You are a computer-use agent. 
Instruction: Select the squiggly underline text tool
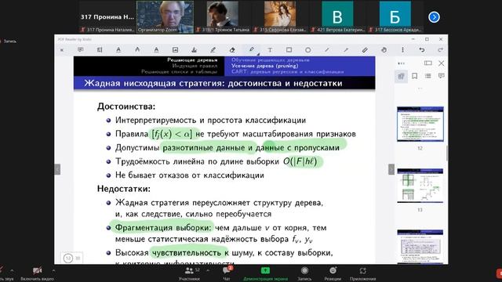[137, 50]
